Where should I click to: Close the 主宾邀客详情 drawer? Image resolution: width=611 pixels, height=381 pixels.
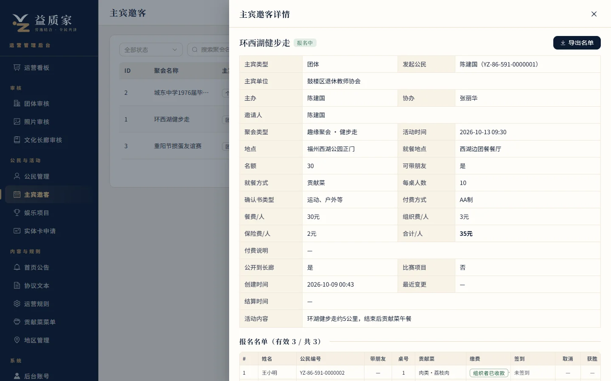tap(594, 14)
